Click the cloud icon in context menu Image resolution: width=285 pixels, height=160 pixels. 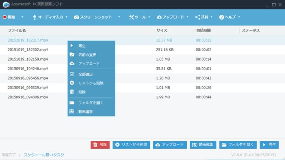(72, 63)
